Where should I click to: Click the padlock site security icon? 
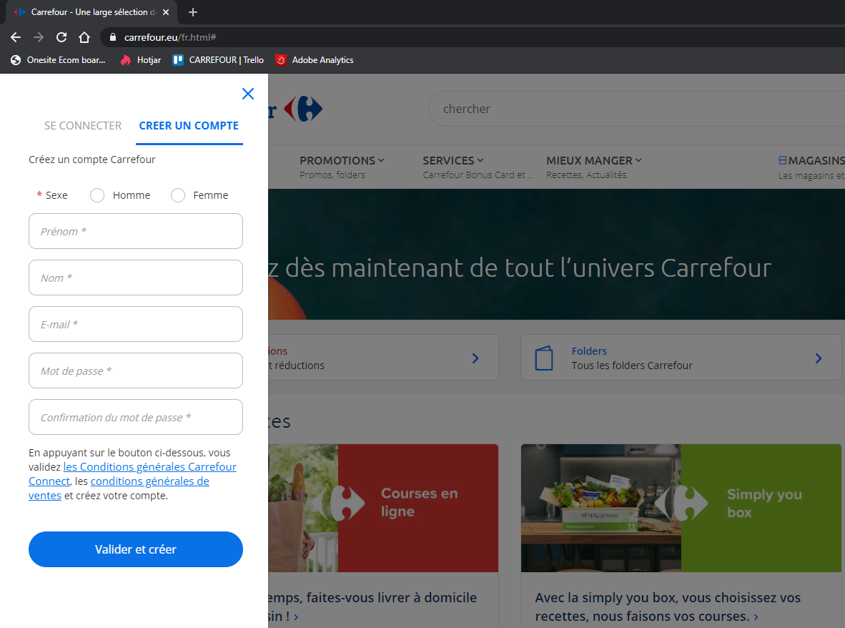pyautogui.click(x=113, y=37)
